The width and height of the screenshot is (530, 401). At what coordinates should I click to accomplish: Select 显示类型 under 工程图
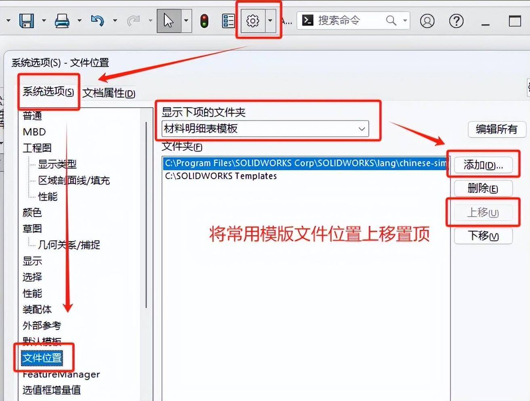[x=57, y=164]
